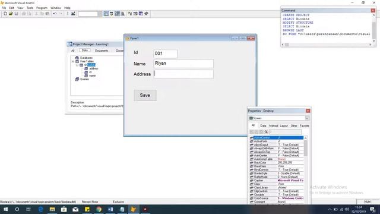Screen dimensions: 380x214
Task: Close the Command window
Action: click(373, 11)
